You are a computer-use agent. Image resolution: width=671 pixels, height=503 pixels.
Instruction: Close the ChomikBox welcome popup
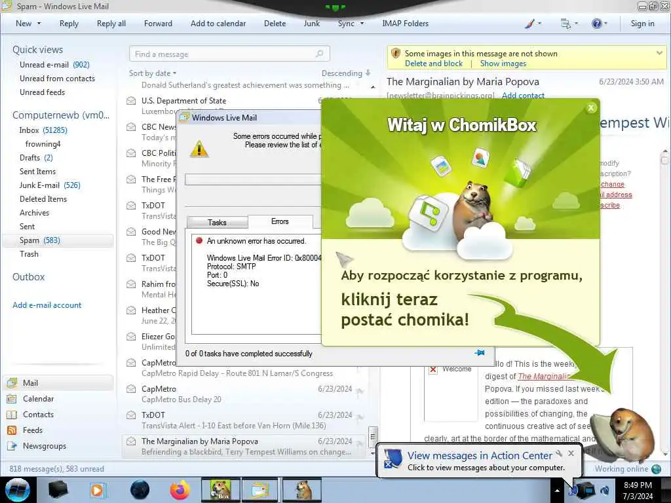591,108
